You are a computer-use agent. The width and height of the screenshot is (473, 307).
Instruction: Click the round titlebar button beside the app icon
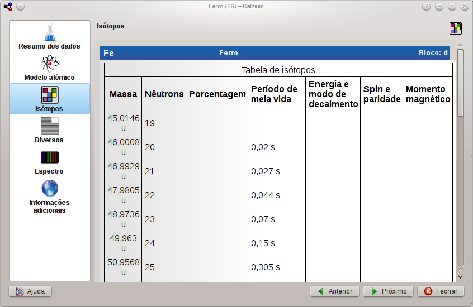(x=21, y=6)
